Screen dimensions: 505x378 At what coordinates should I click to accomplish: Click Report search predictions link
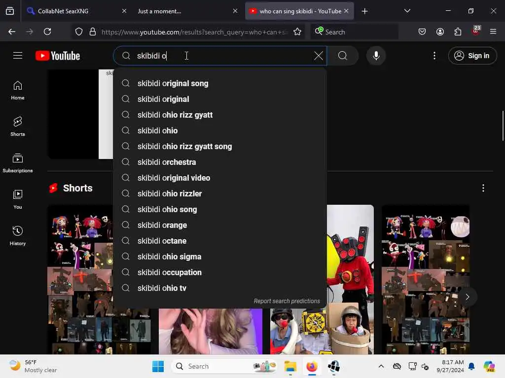point(287,301)
